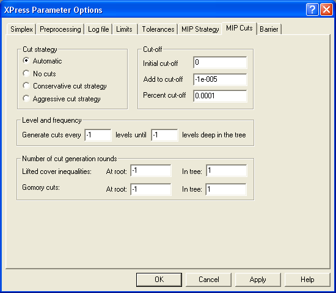Click the 'levels deep in the tree' text
Screen dimensions: 336x293
pos(214,135)
